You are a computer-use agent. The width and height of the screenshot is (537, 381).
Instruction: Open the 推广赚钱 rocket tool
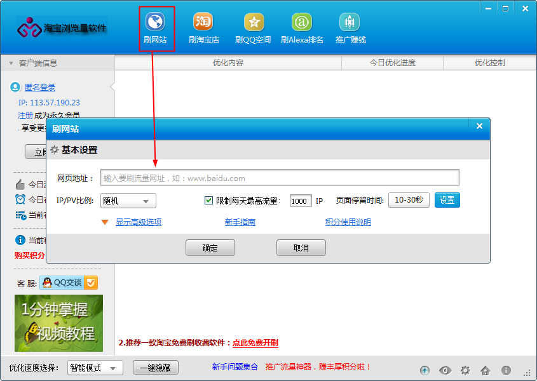point(350,29)
